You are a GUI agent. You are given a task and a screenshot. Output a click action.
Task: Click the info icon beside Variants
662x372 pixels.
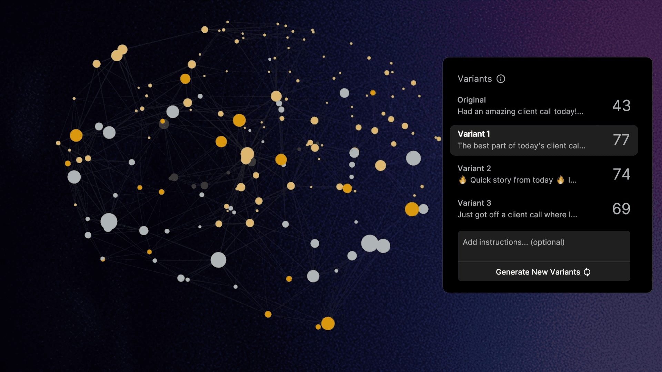(501, 79)
